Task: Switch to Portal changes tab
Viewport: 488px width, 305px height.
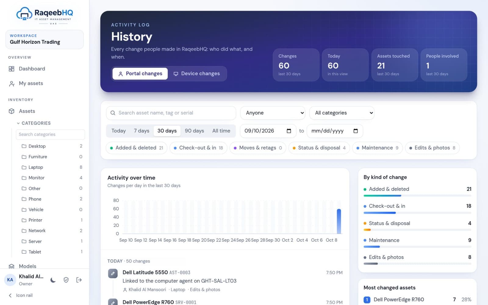Action: click(x=140, y=74)
